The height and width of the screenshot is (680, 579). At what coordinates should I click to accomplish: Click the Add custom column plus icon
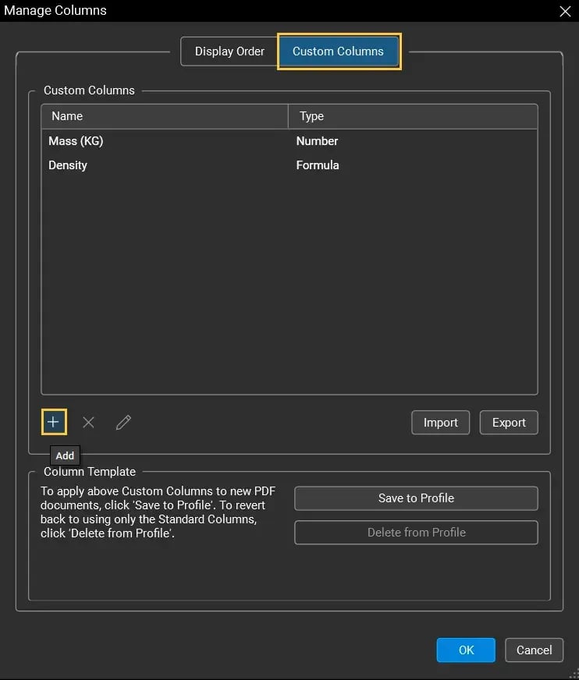tap(54, 422)
